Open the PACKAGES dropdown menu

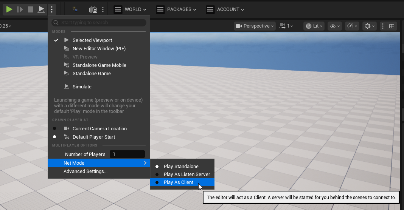176,9
